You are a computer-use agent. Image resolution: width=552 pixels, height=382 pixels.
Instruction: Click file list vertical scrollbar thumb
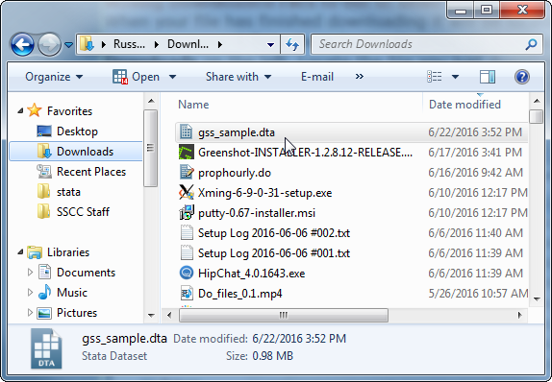pos(537,116)
